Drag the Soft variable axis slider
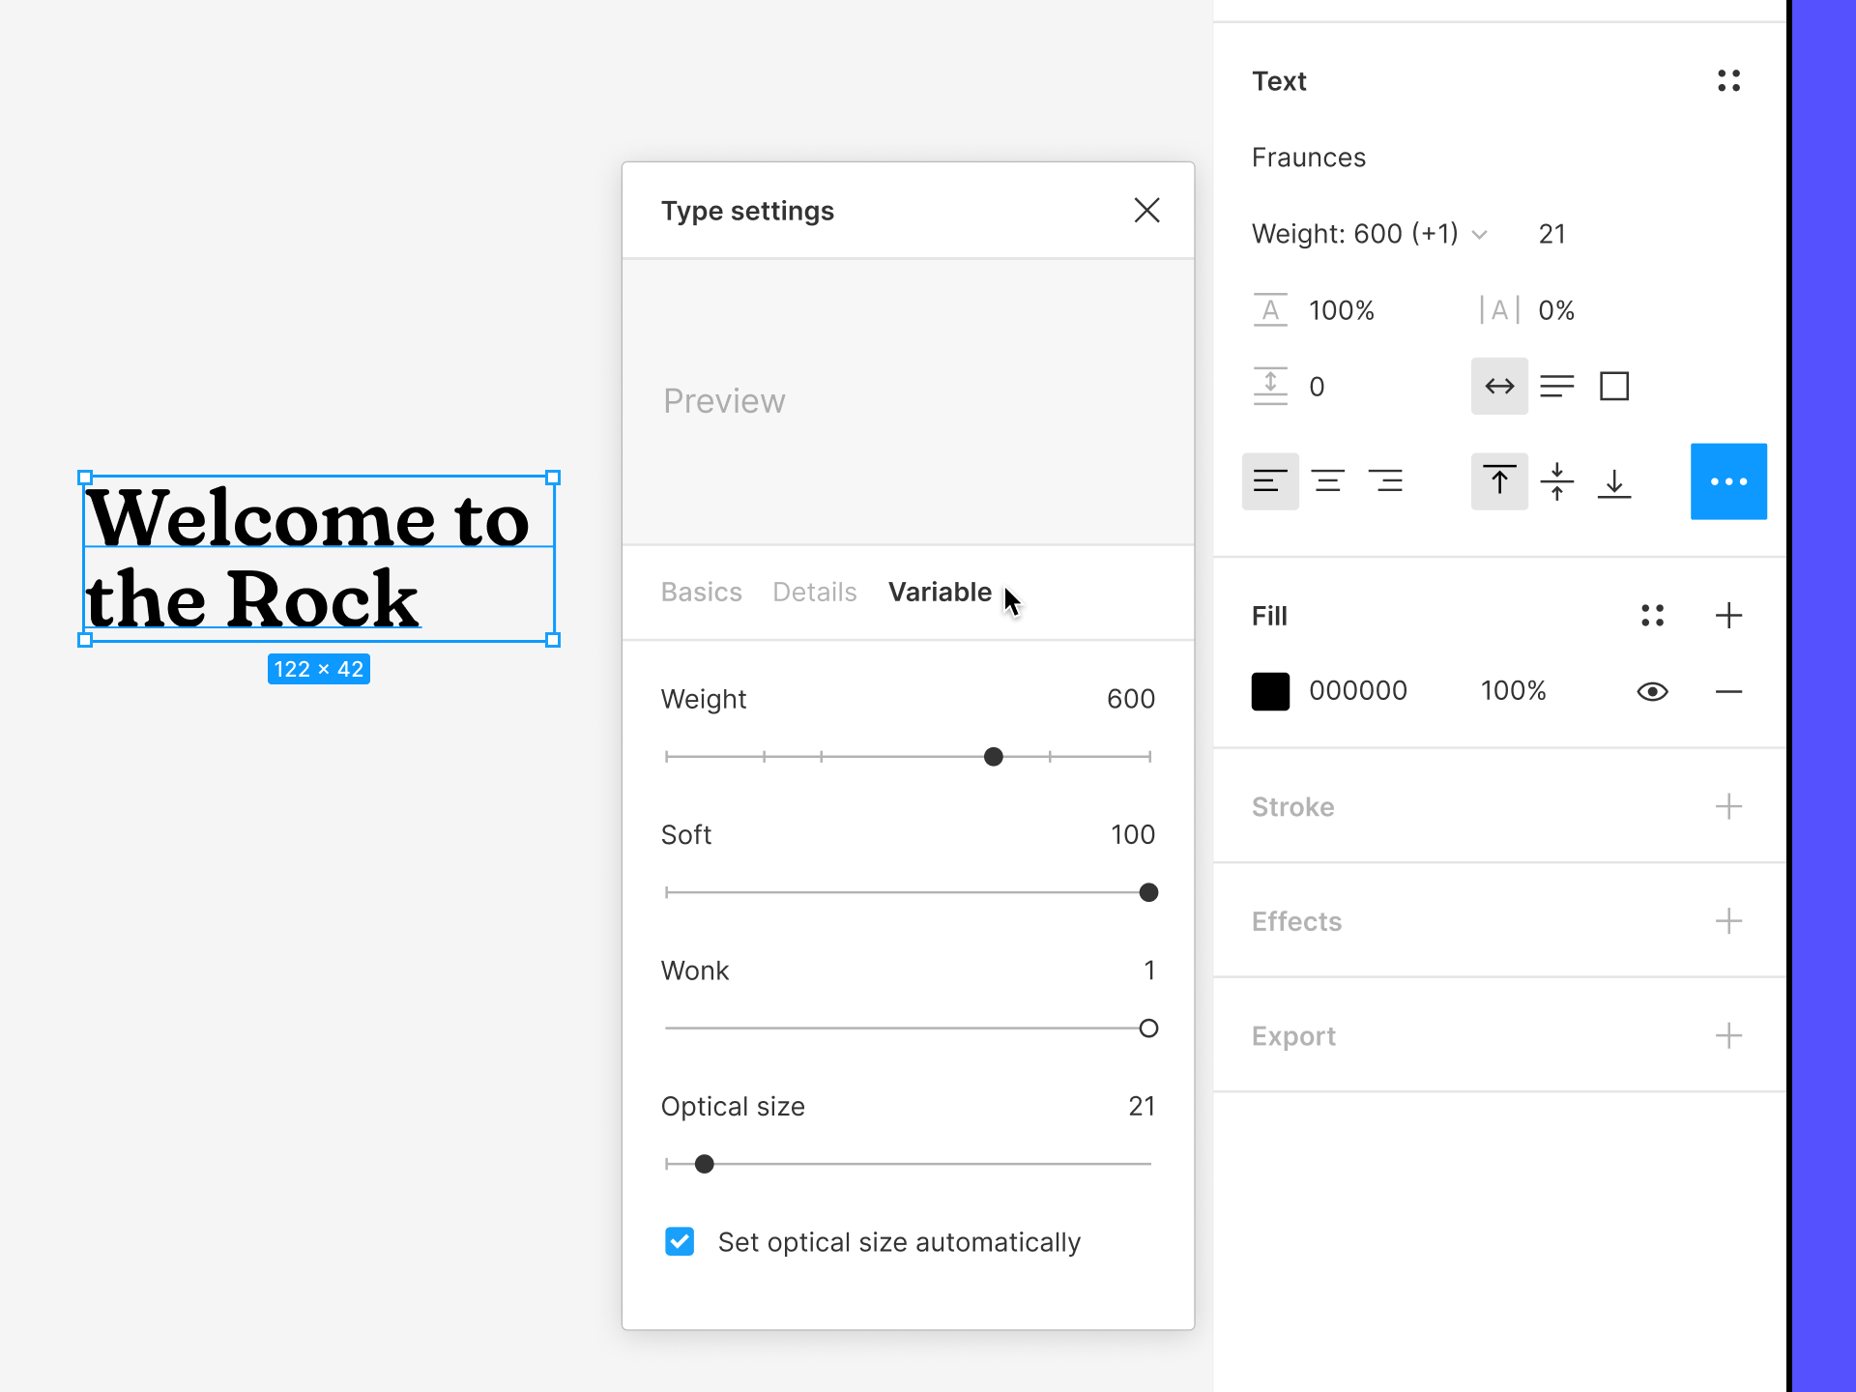The image size is (1856, 1392). click(1148, 892)
